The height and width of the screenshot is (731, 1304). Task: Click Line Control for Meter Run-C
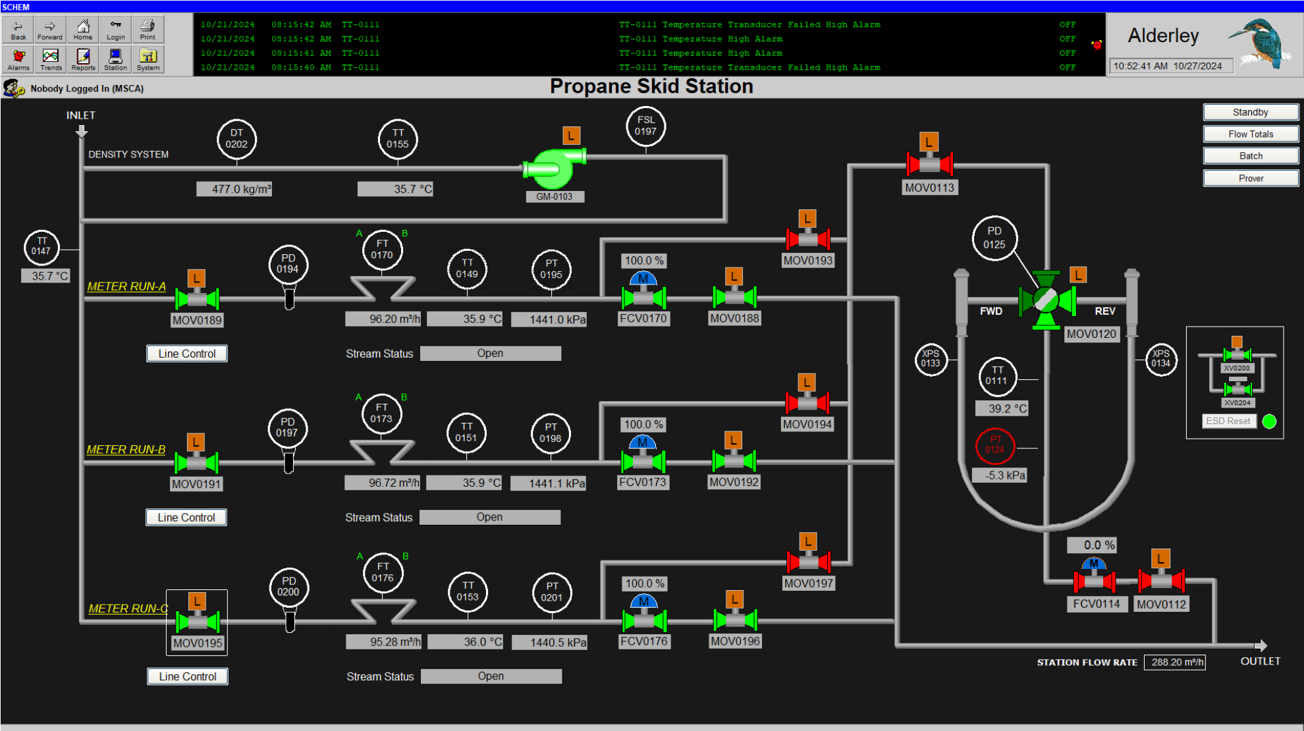[188, 676]
